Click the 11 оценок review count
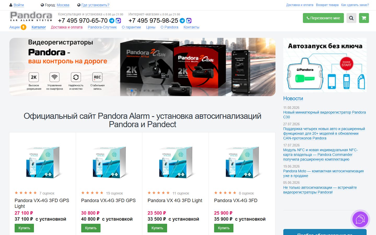Screen dimensions: 376x235 pos(181,193)
